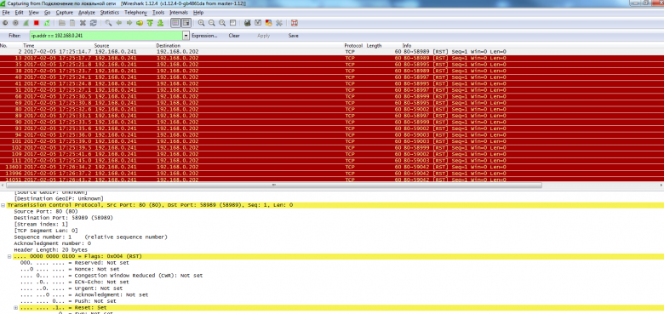Image resolution: width=664 pixels, height=314 pixels.
Task: Select packet number 13 row
Action: tap(332, 58)
